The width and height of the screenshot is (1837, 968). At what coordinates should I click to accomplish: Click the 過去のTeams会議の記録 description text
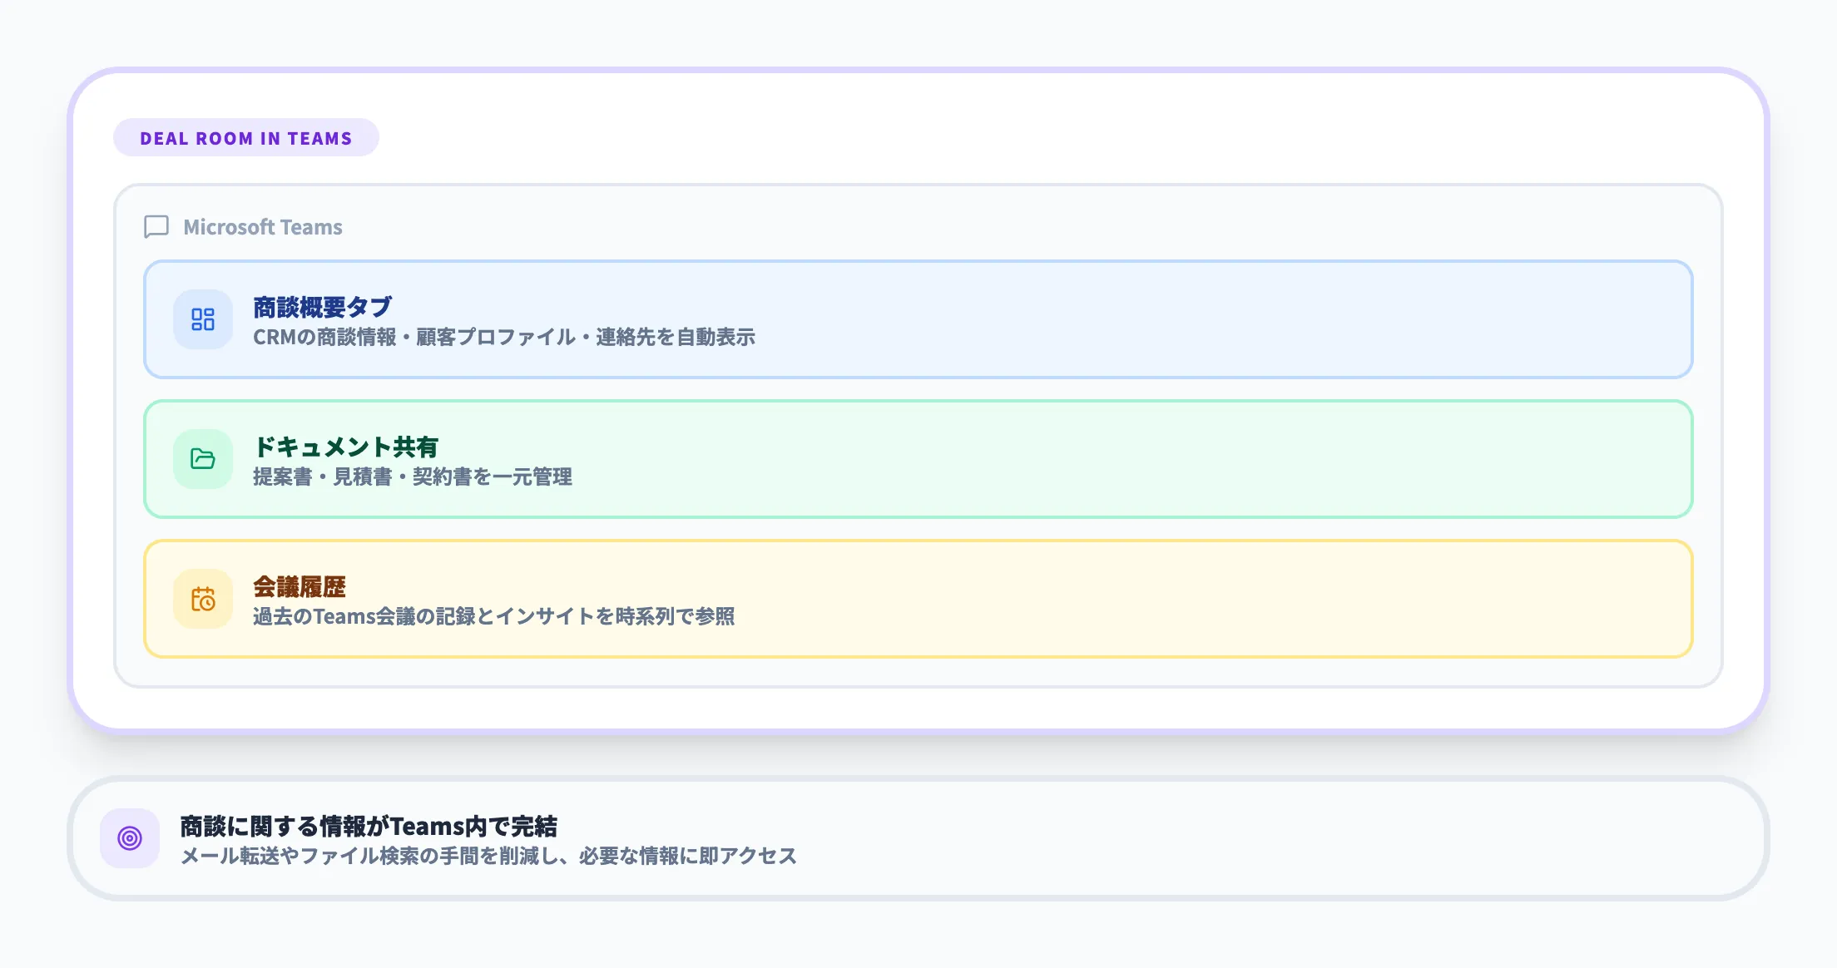coord(494,616)
